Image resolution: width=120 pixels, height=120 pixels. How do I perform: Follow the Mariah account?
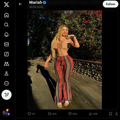[x=110, y=4]
